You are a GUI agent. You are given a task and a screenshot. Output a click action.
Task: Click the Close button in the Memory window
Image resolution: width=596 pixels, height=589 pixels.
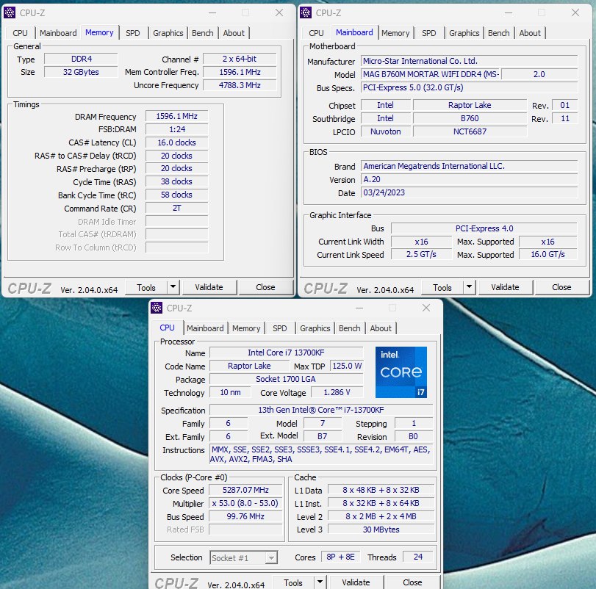[265, 287]
